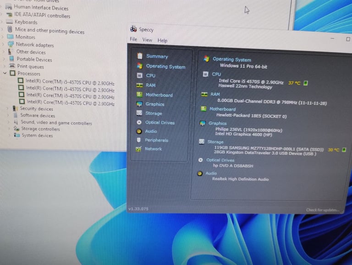Click the Operating System heading link in summary
352x265 pixels.
[x=232, y=59]
